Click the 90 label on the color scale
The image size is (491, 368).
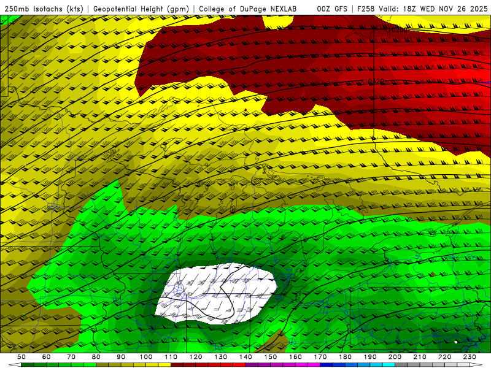(x=121, y=357)
